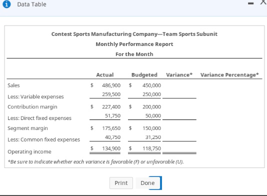
Task: Click actual segment margin 175,650
Action: click(111, 128)
